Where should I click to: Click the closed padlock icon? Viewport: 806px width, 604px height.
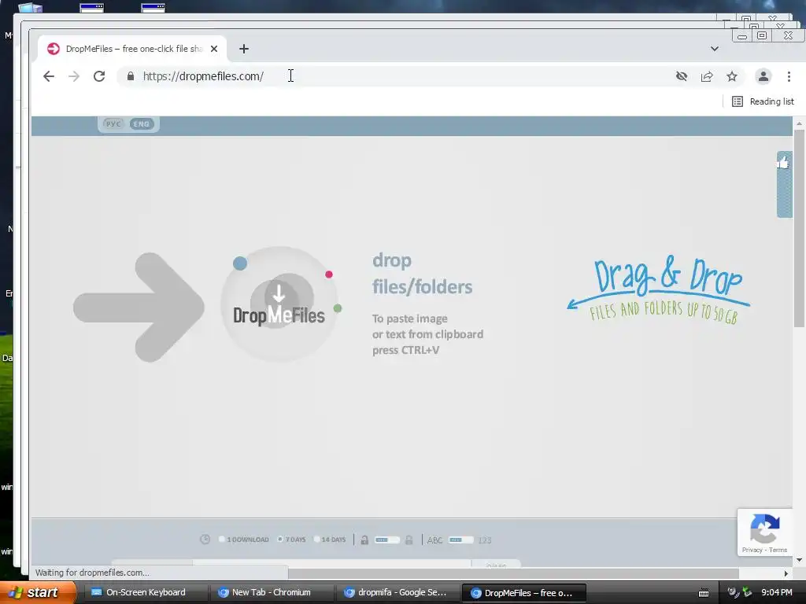click(409, 540)
